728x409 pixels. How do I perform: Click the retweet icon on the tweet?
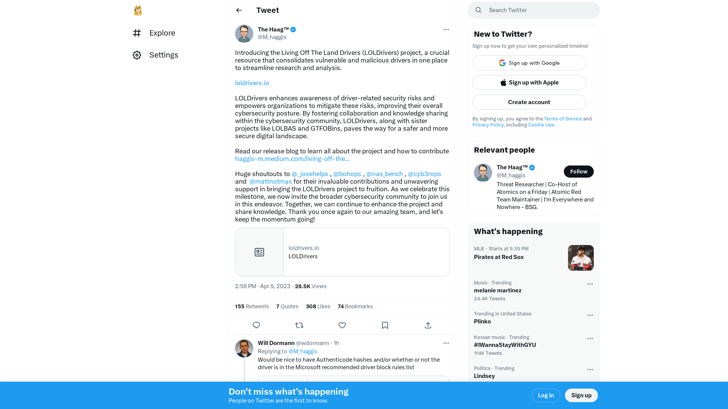tap(299, 325)
